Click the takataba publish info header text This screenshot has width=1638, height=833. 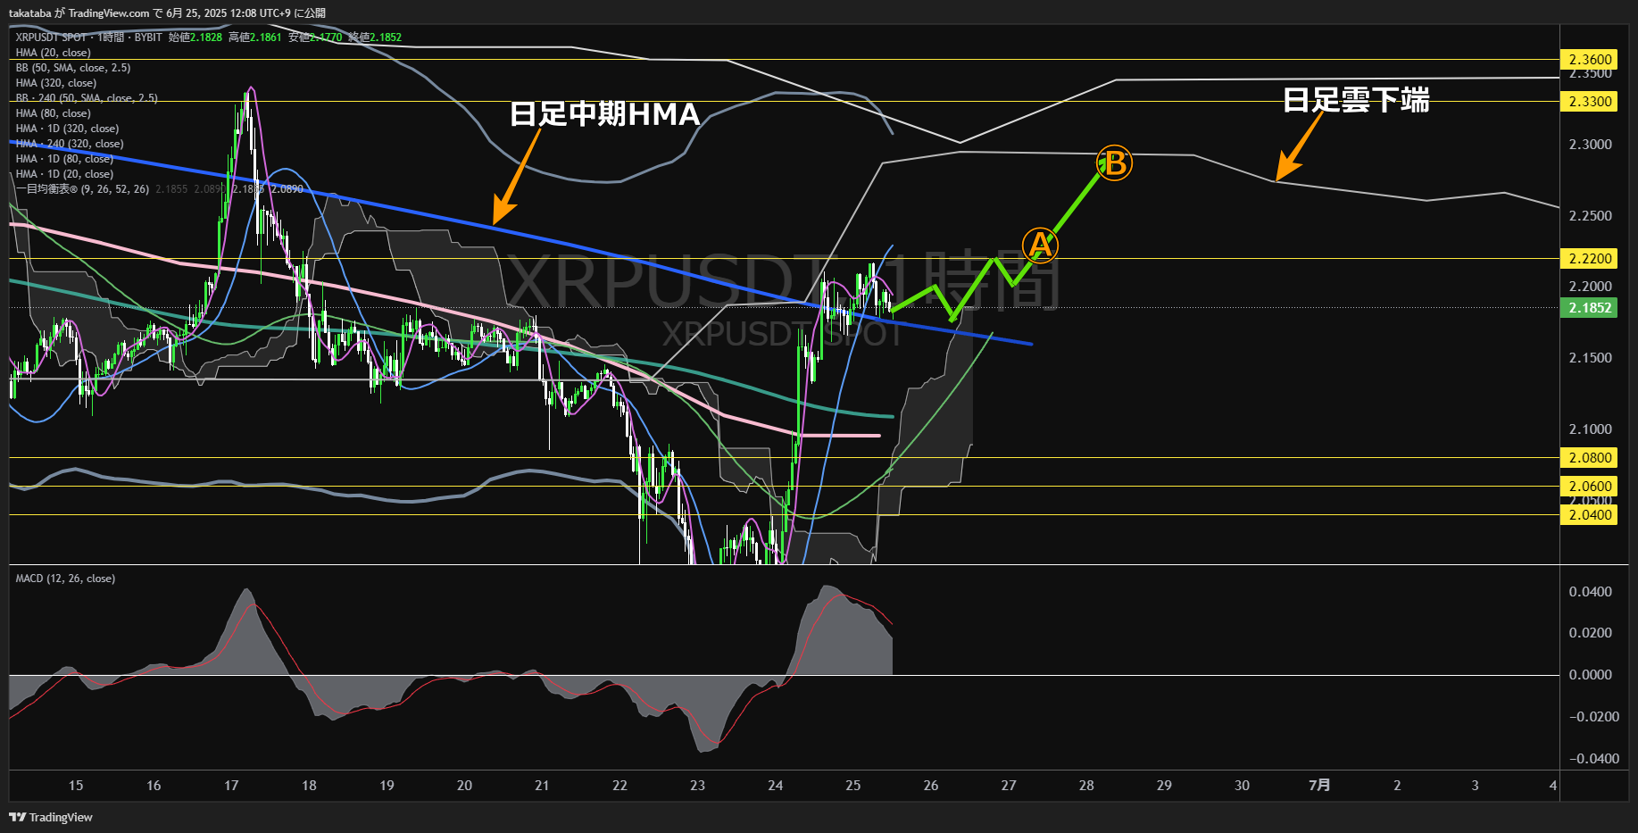coord(167,13)
